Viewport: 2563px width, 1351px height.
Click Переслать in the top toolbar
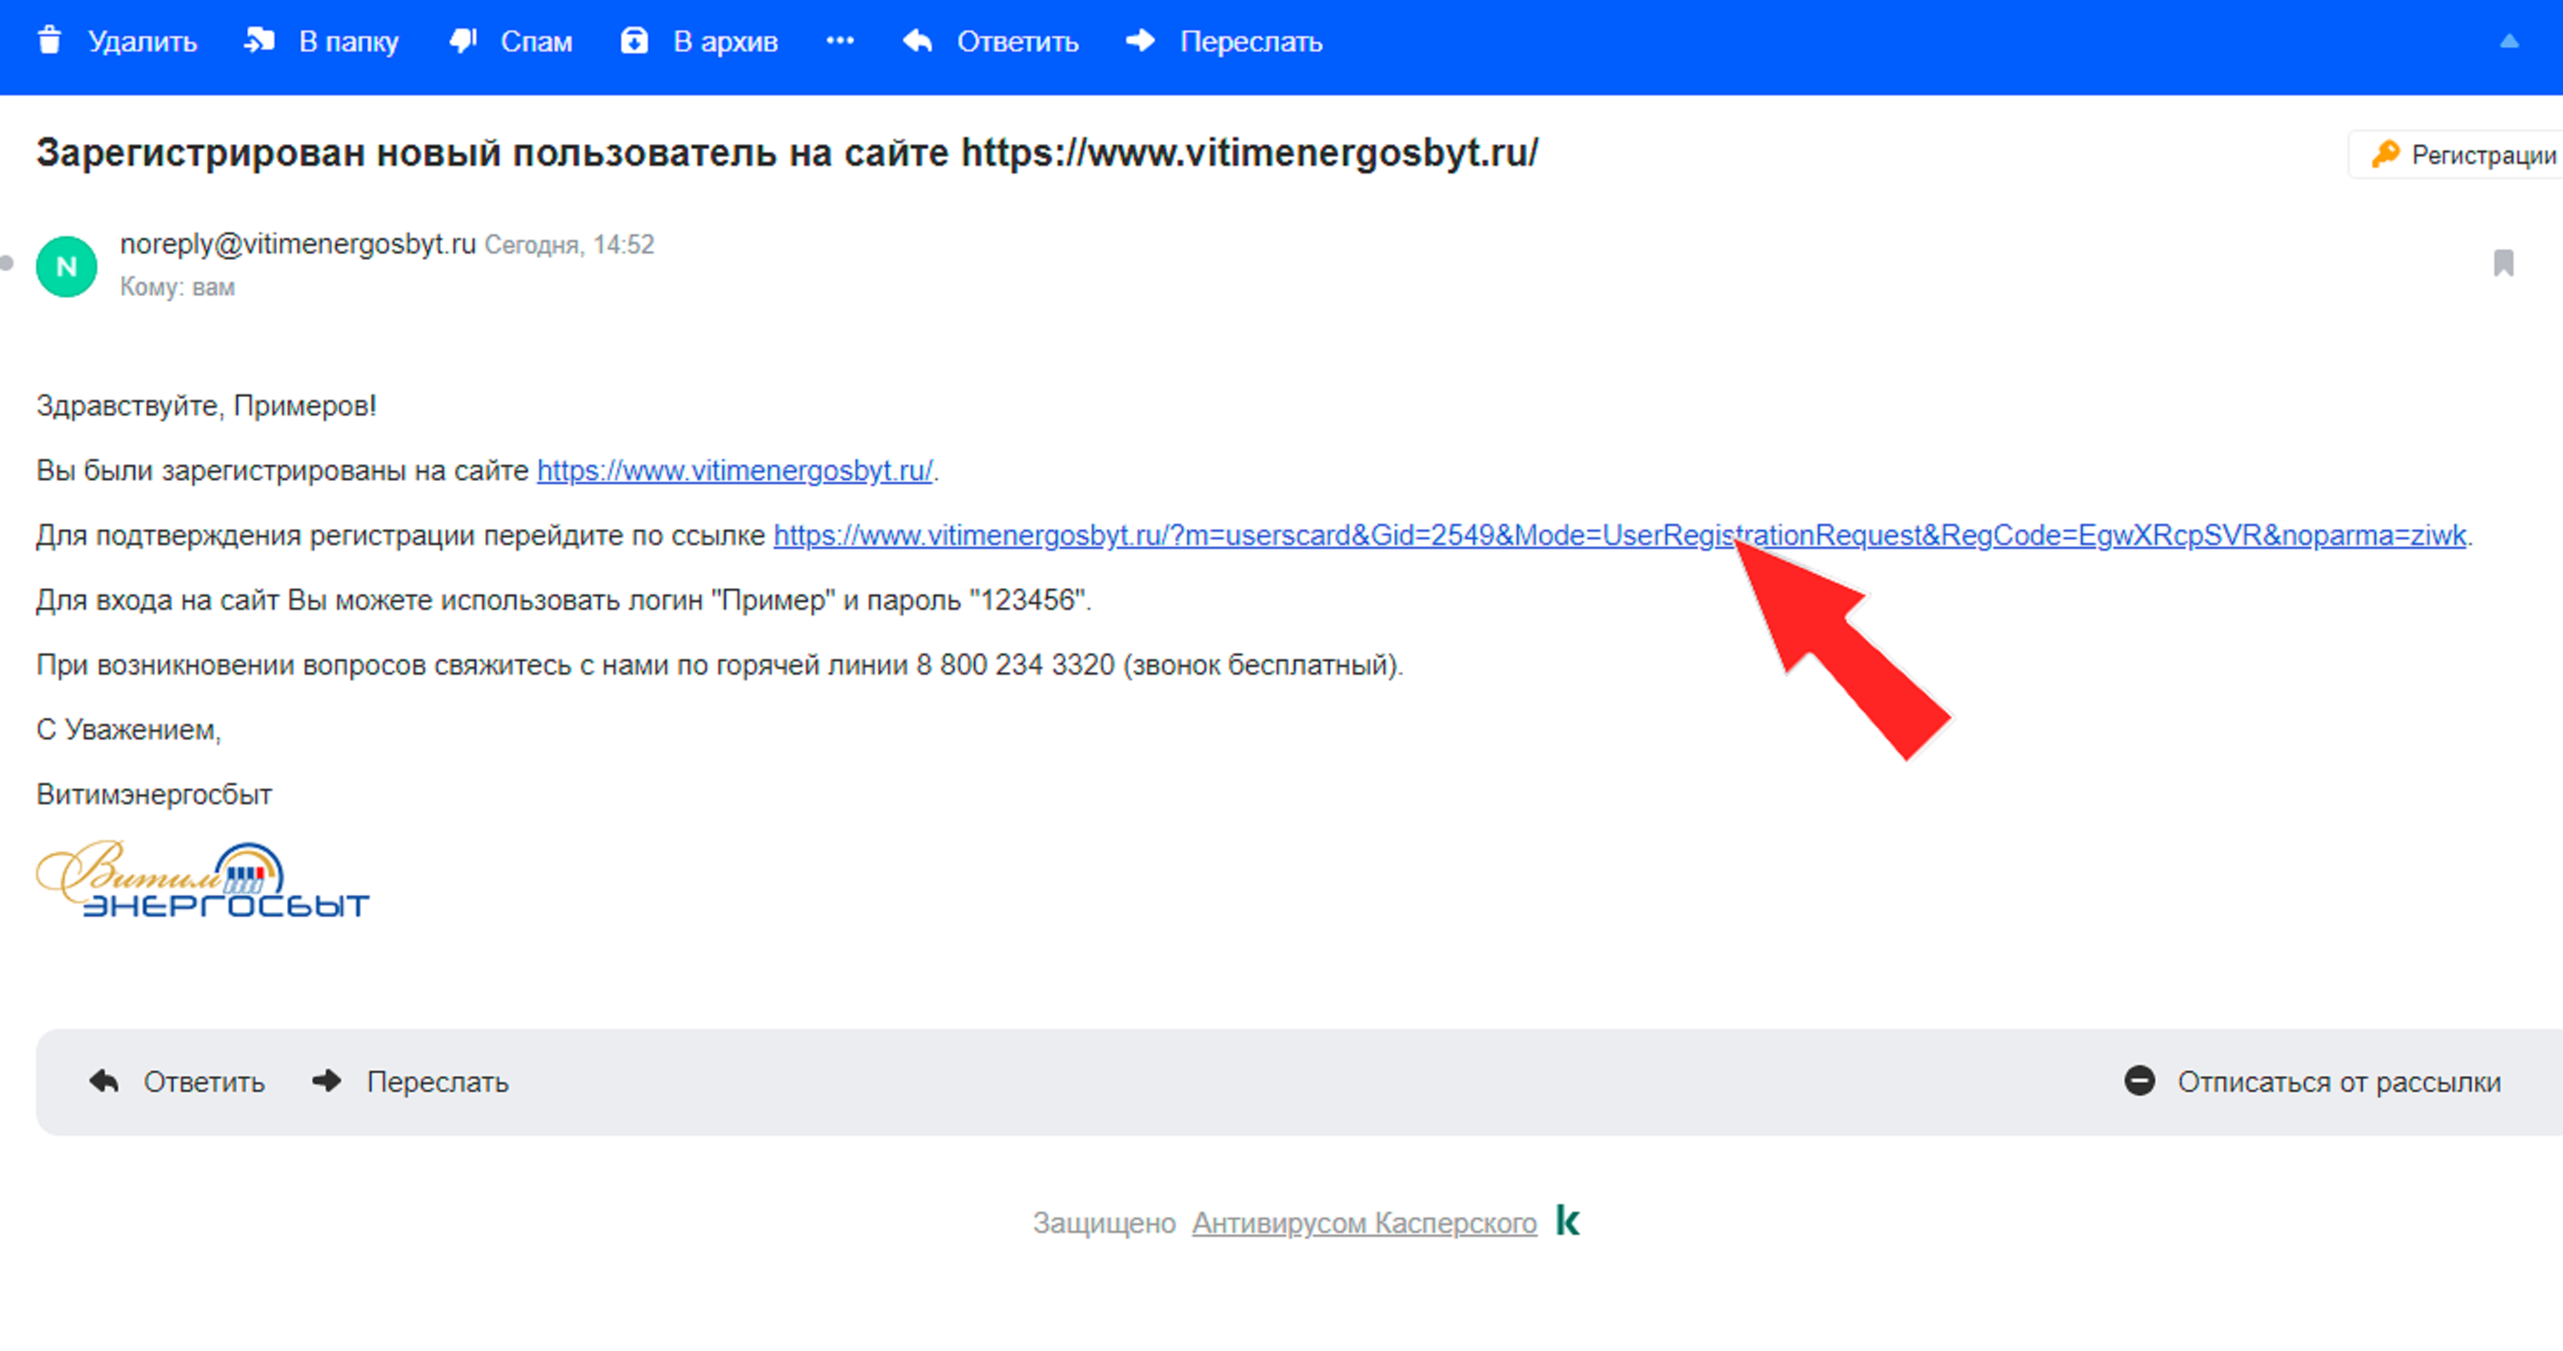point(1251,42)
